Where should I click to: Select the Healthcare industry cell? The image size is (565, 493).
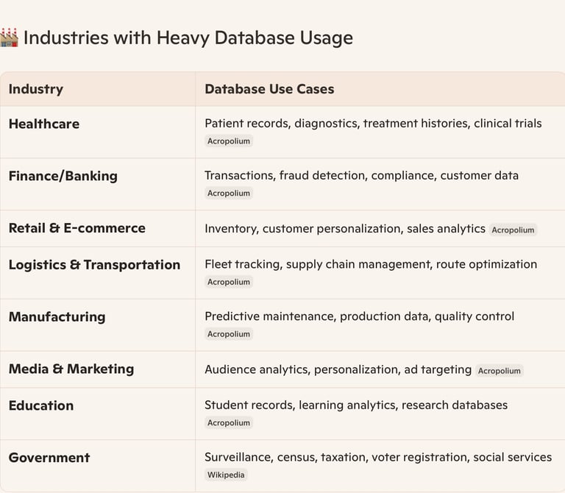44,124
